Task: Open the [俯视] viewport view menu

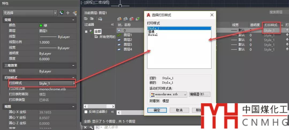Action: [89, 2]
